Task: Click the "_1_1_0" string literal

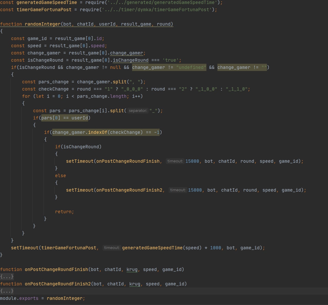Action: (x=237, y=89)
